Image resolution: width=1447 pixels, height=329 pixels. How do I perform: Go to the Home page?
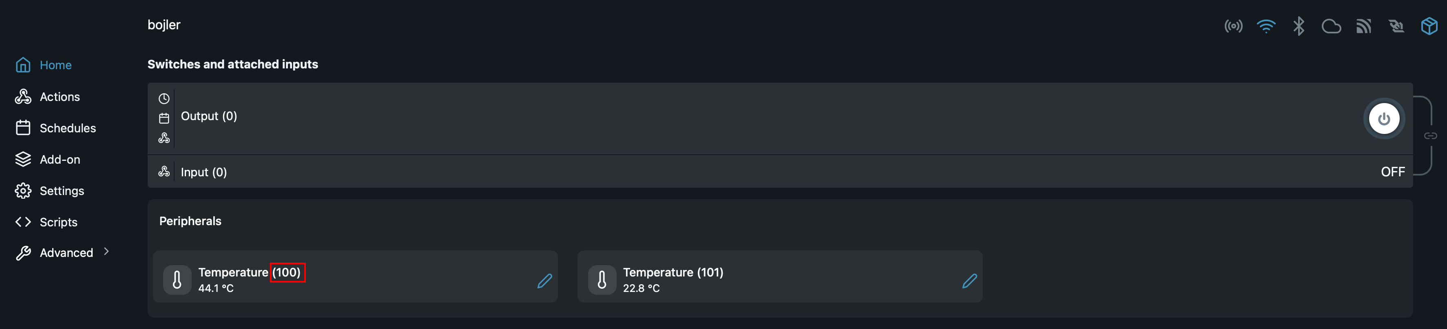[55, 65]
